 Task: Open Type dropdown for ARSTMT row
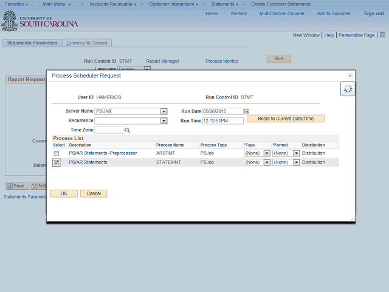(x=267, y=153)
